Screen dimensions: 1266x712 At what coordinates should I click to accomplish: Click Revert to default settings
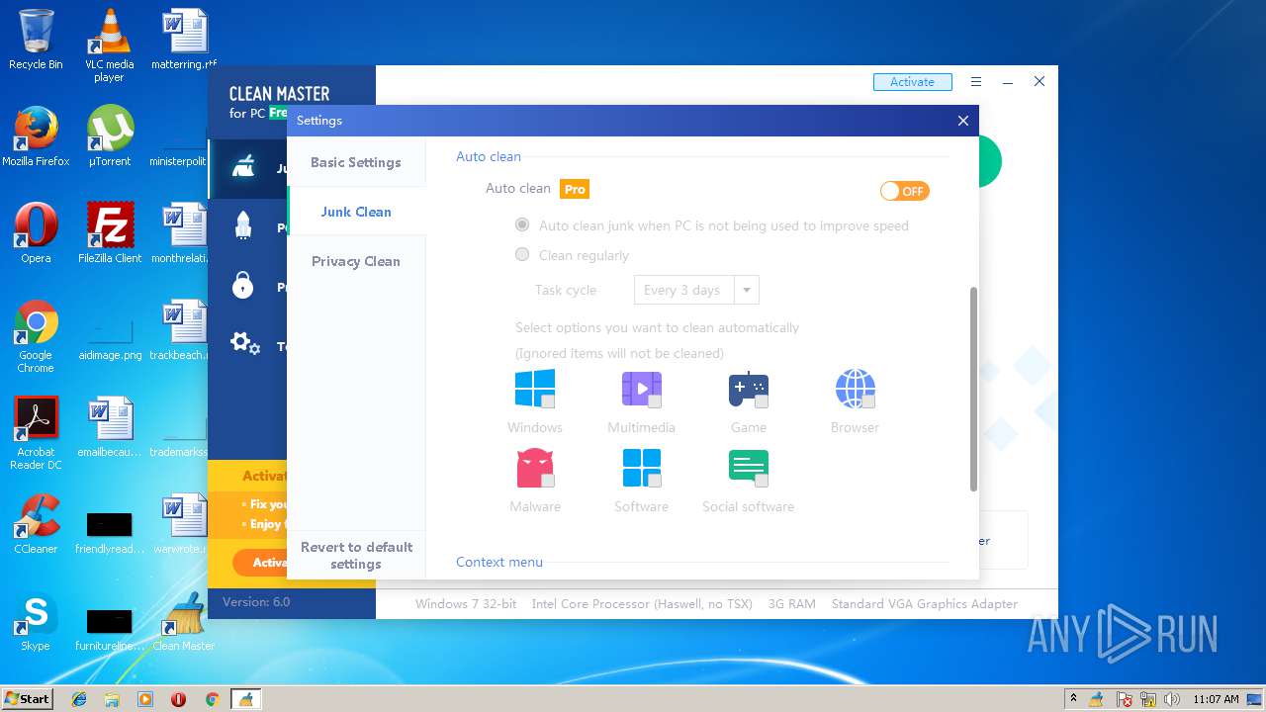(x=356, y=555)
